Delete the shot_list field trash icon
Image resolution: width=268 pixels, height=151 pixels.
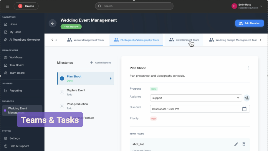tap(244, 144)
